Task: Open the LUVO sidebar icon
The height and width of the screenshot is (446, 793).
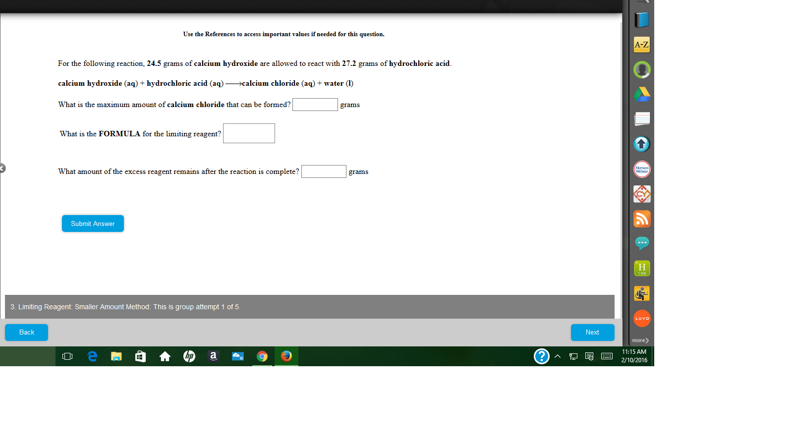Action: (x=641, y=318)
